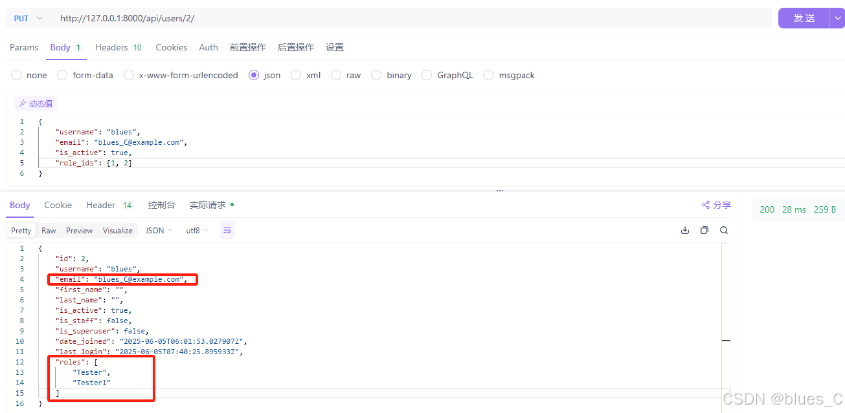
Task: Choose the Pretty view mode
Action: pyautogui.click(x=21, y=230)
